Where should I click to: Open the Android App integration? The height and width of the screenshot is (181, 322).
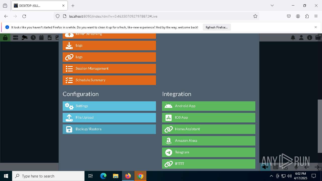pyautogui.click(x=209, y=106)
